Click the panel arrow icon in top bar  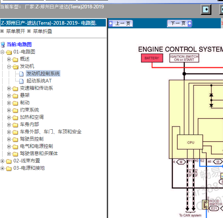(x=206, y=9)
